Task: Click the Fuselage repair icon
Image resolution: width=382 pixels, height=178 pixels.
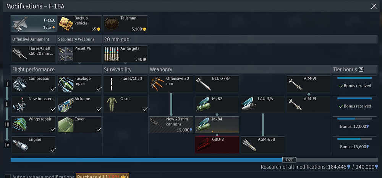Action: pos(66,84)
